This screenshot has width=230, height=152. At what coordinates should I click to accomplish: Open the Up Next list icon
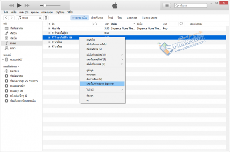point(167,6)
